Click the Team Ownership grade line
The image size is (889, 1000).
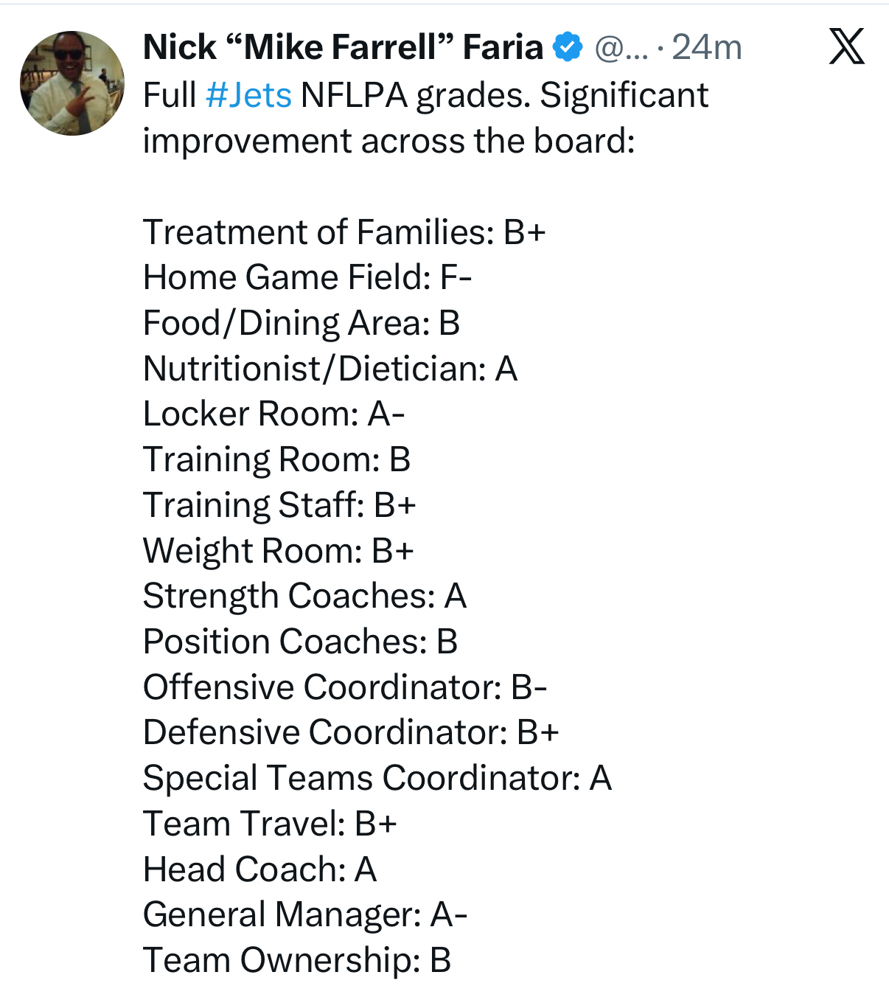point(296,960)
